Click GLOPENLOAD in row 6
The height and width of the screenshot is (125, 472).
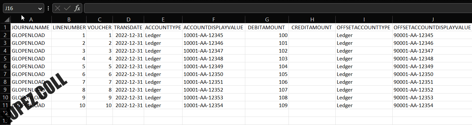pyautogui.click(x=31, y=66)
